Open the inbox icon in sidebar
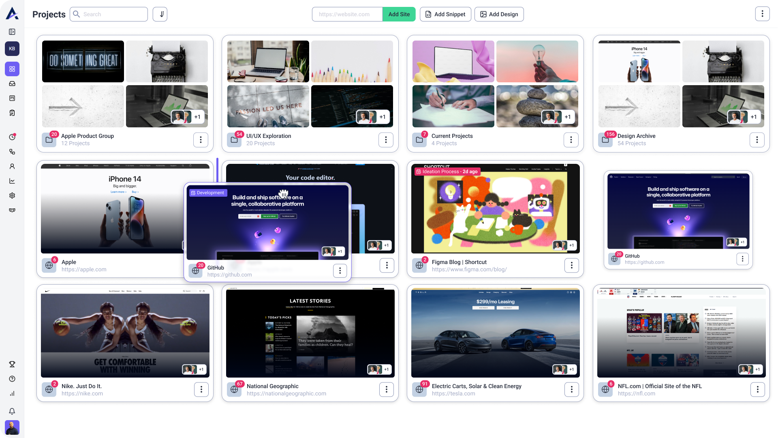This screenshot has height=438, width=778. click(x=12, y=84)
